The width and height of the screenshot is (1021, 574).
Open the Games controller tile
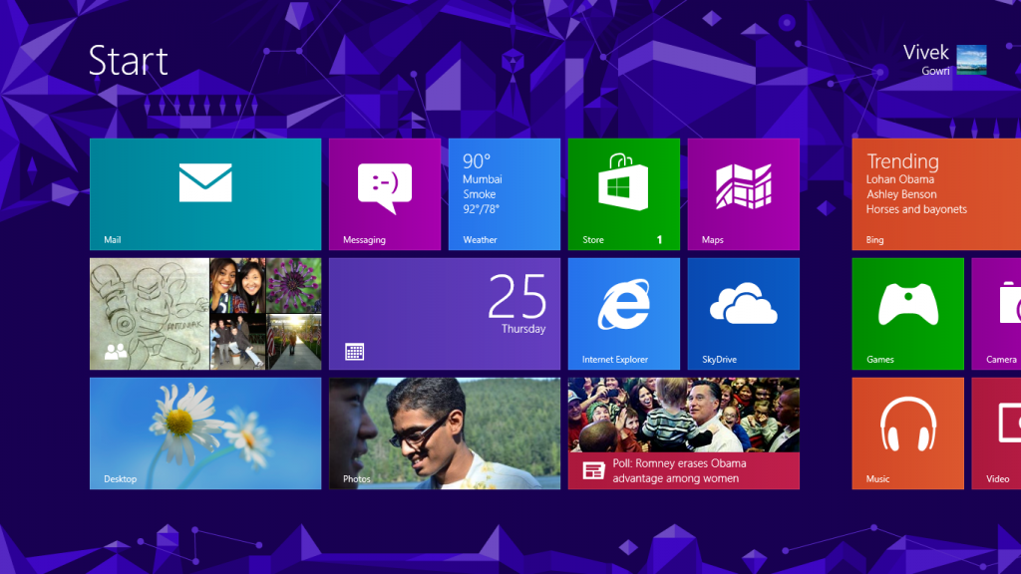pos(907,314)
